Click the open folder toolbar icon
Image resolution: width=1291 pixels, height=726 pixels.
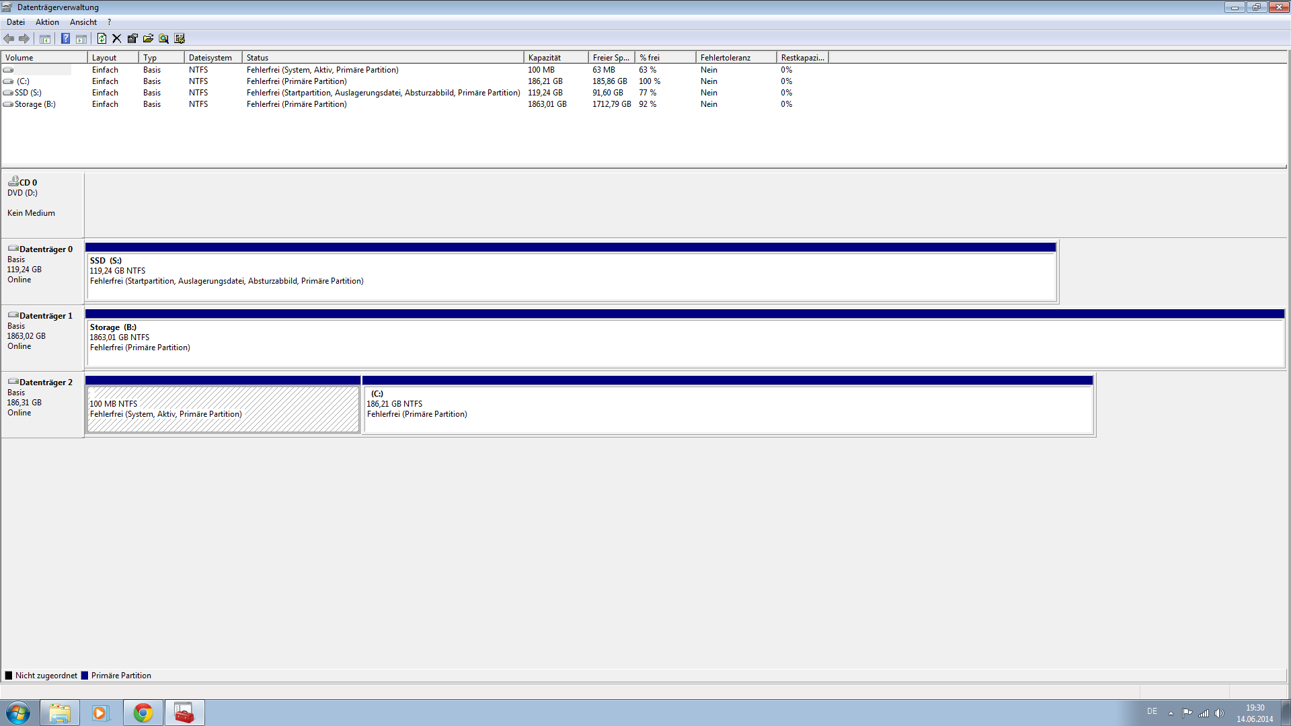(148, 38)
